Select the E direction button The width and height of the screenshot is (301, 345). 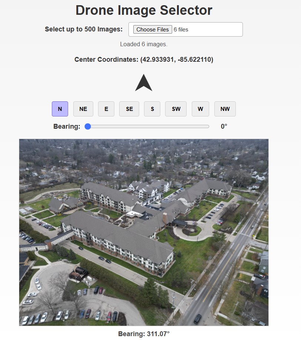tap(106, 109)
